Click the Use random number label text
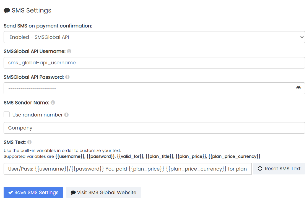The image size is (307, 208). tap(38, 115)
